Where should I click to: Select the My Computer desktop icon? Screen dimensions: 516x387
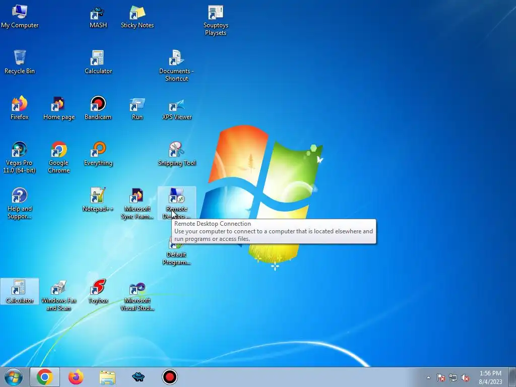(x=20, y=17)
